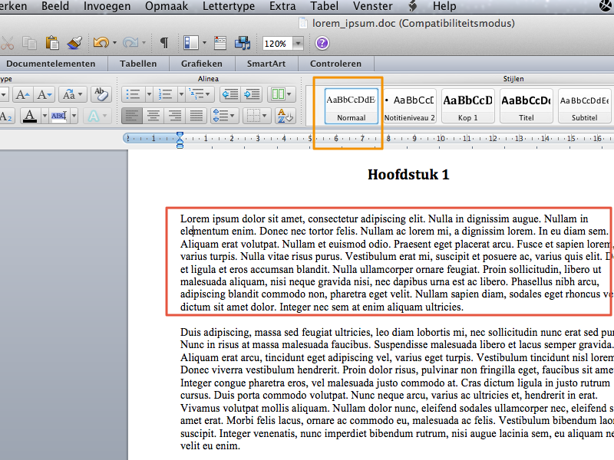This screenshot has width=614, height=460.
Task: Open the 120% zoom dropdown arrow
Action: coord(298,43)
